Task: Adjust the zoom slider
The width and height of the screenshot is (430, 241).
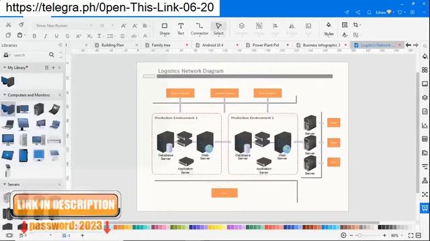Action: coord(359,235)
